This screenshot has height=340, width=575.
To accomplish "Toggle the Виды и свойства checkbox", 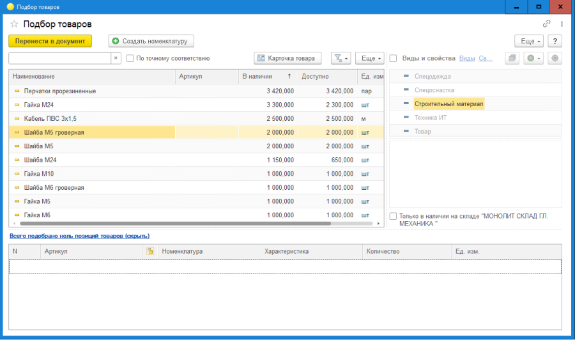I will [x=394, y=58].
